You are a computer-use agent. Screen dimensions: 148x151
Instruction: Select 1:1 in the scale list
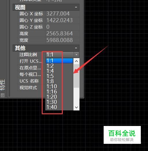(x=59, y=61)
